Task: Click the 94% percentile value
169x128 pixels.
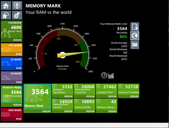Action: (x=123, y=37)
